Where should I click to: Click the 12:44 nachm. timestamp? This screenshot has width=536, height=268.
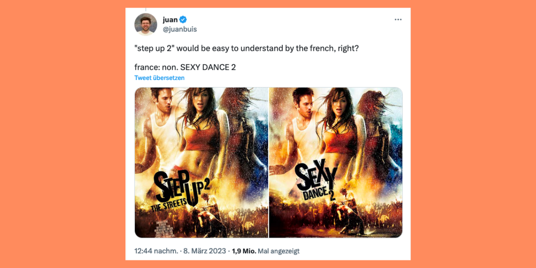pos(155,251)
